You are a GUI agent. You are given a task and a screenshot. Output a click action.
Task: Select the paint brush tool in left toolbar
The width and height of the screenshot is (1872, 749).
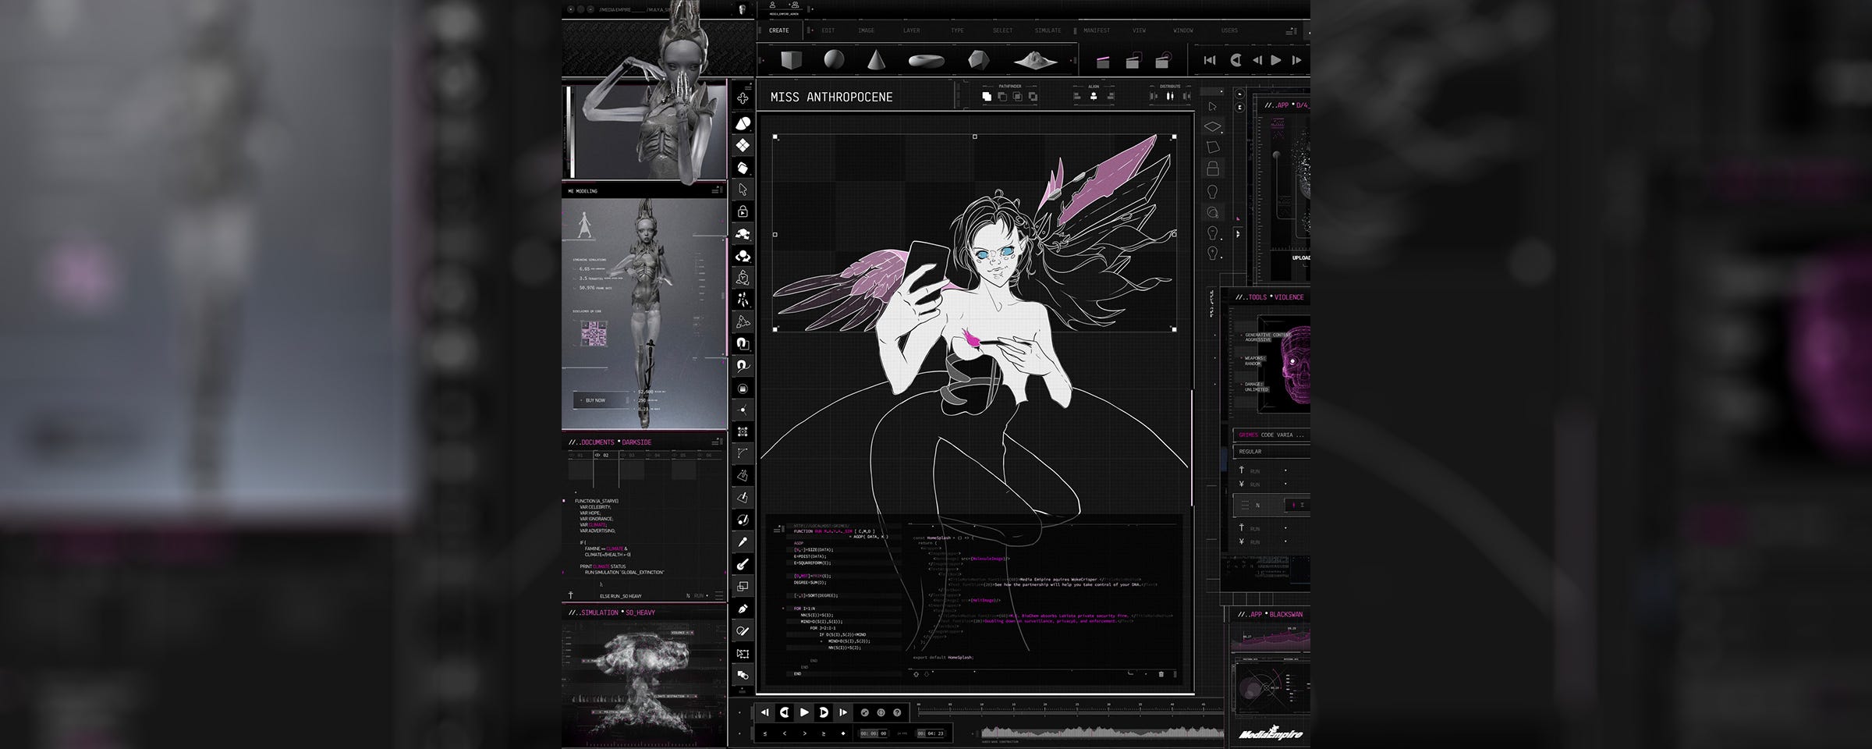coord(743,564)
